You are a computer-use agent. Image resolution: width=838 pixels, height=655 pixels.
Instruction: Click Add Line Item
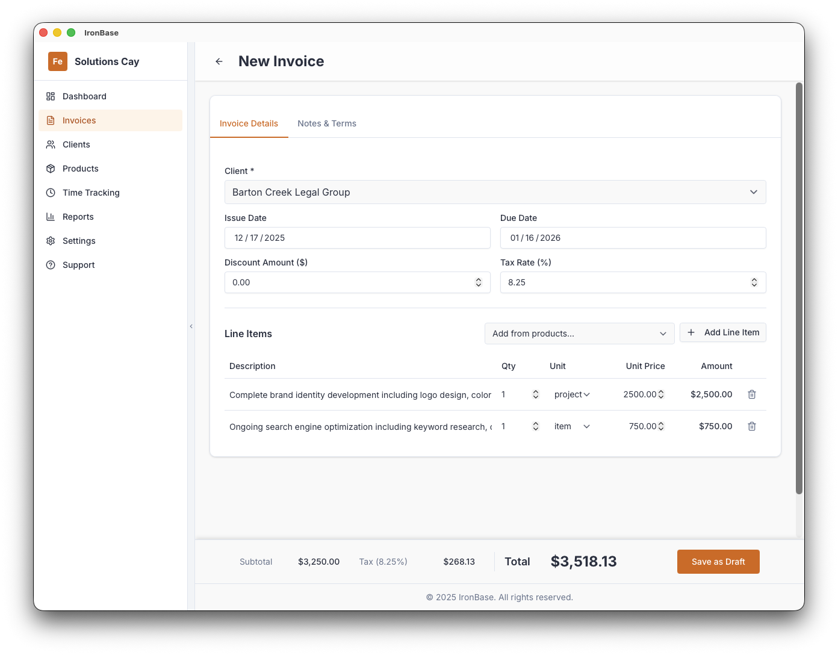pyautogui.click(x=722, y=332)
